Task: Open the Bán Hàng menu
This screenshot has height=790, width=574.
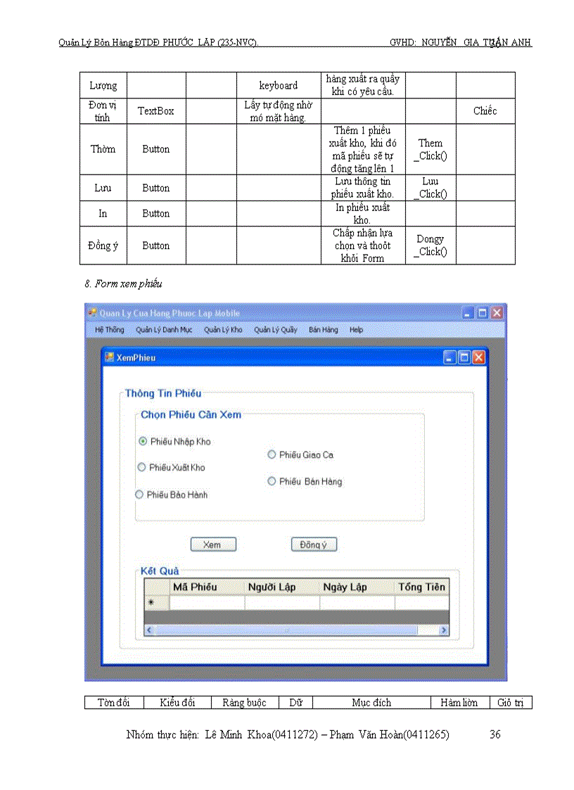Action: [x=323, y=329]
